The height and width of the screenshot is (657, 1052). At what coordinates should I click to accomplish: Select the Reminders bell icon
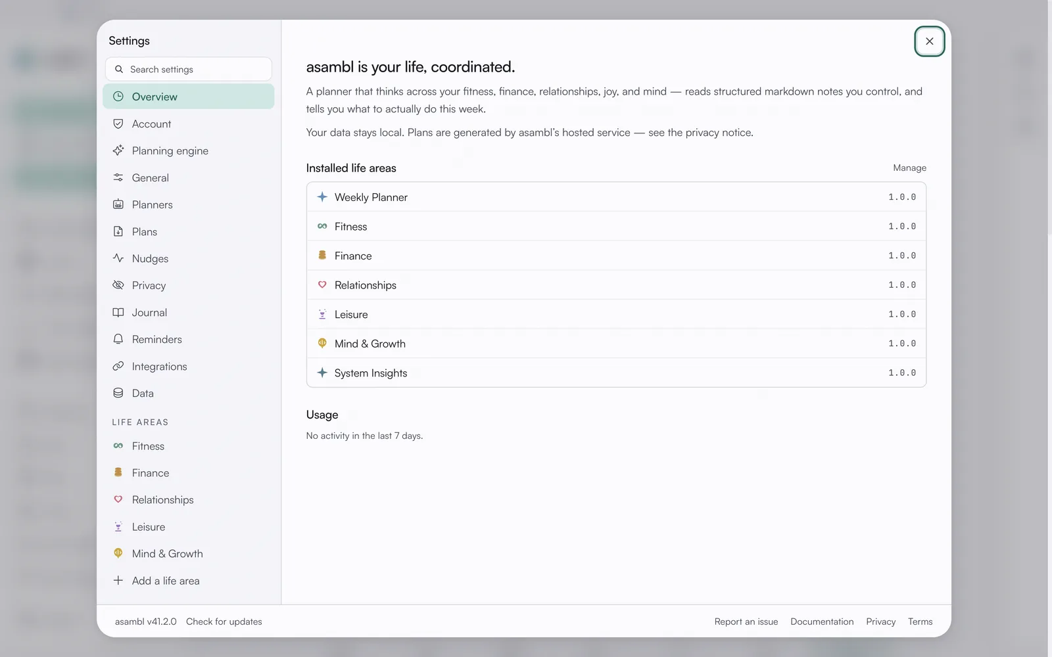[118, 339]
